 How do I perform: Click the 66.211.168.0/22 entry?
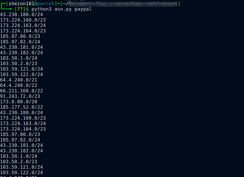point(22,91)
